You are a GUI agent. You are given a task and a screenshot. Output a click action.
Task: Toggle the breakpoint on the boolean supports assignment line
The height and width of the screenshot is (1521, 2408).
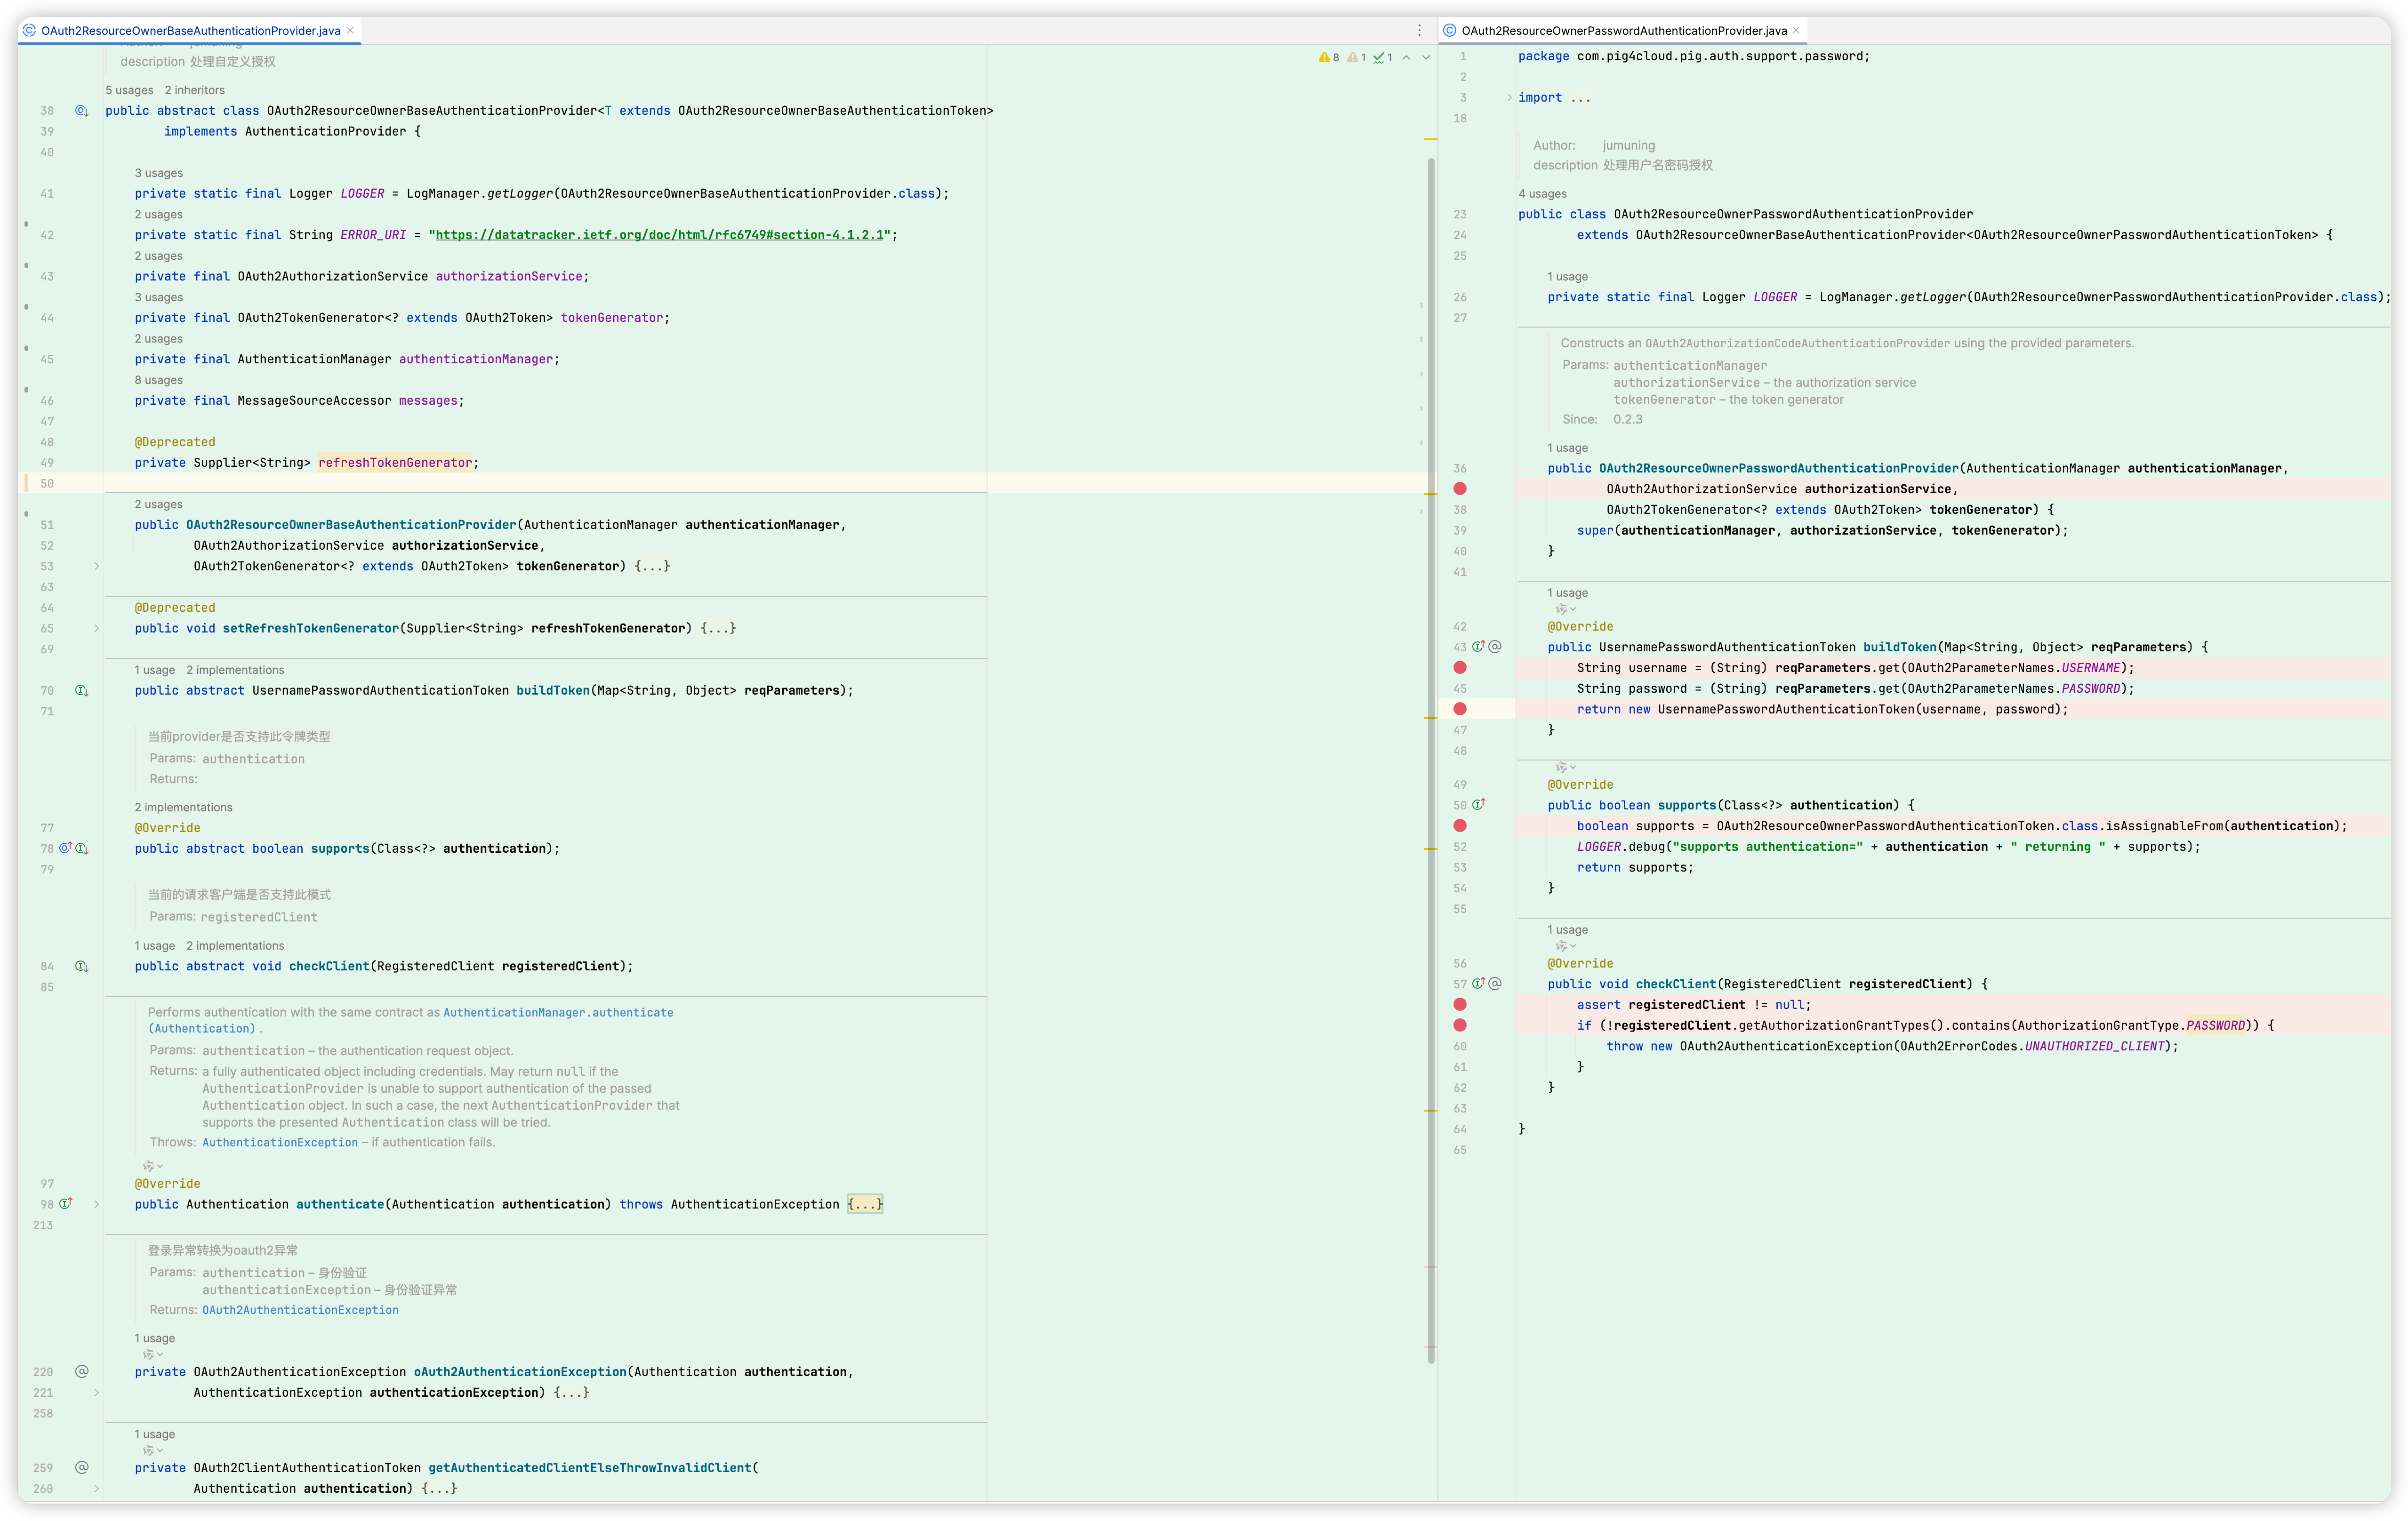(x=1460, y=826)
